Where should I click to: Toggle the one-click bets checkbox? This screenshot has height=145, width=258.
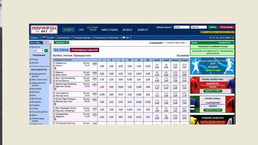(187, 43)
